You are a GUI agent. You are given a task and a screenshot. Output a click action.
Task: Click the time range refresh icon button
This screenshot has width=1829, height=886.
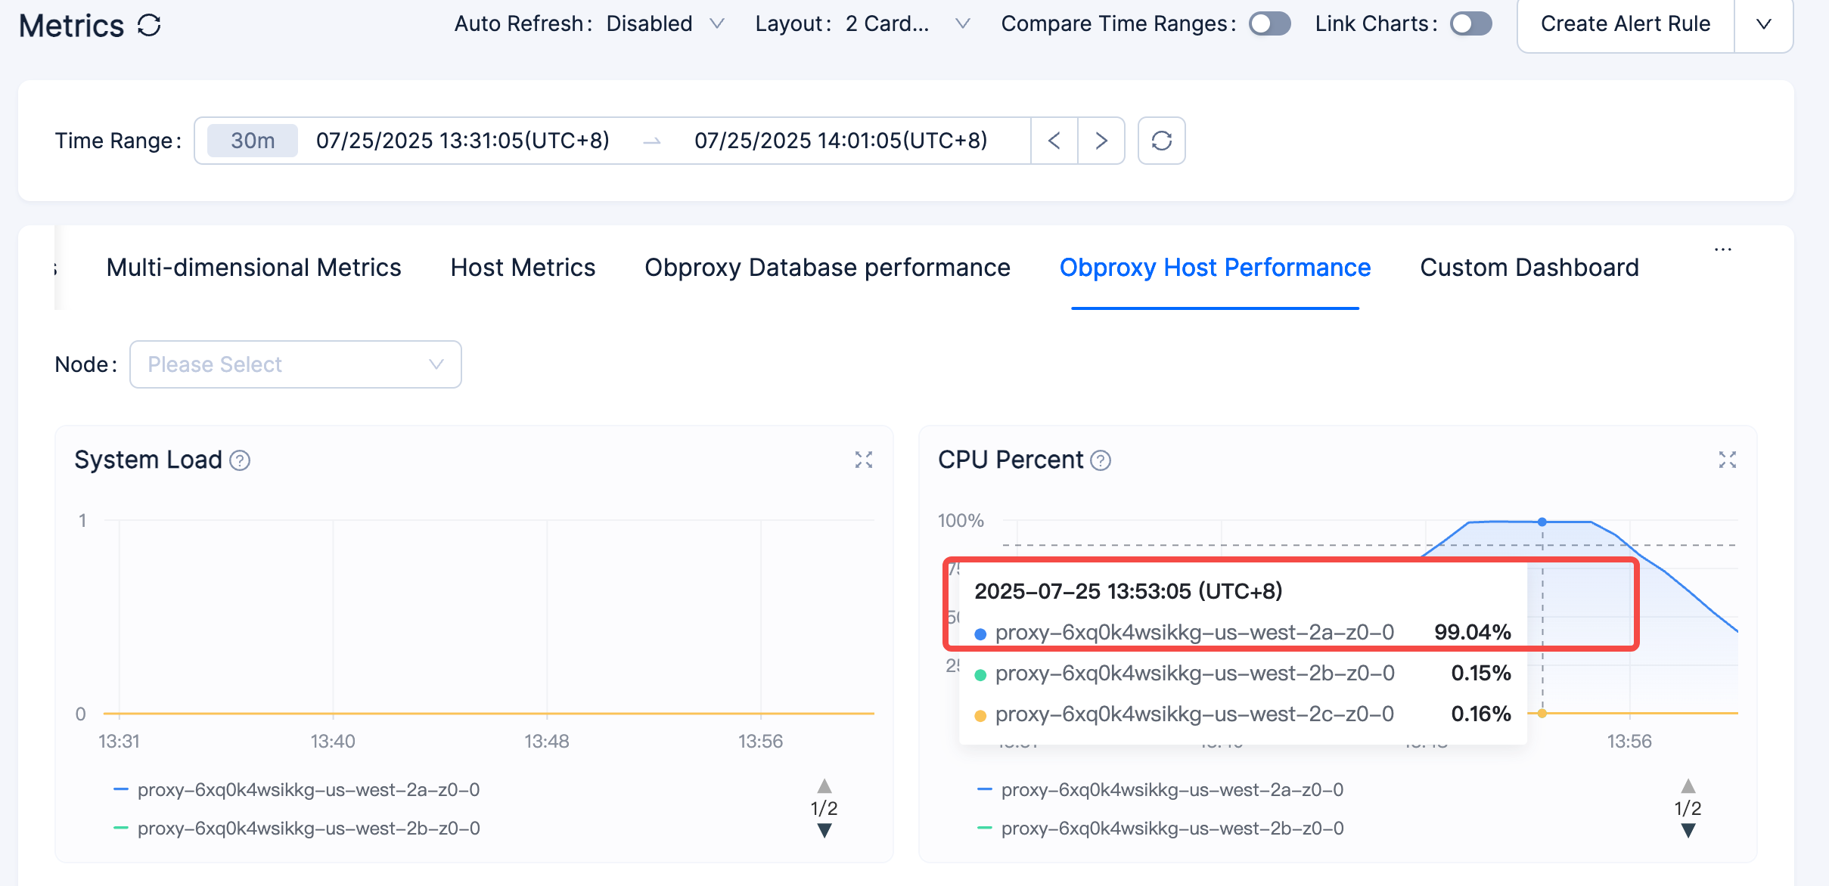click(x=1161, y=141)
